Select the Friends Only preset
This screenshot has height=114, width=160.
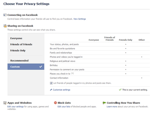point(26,51)
